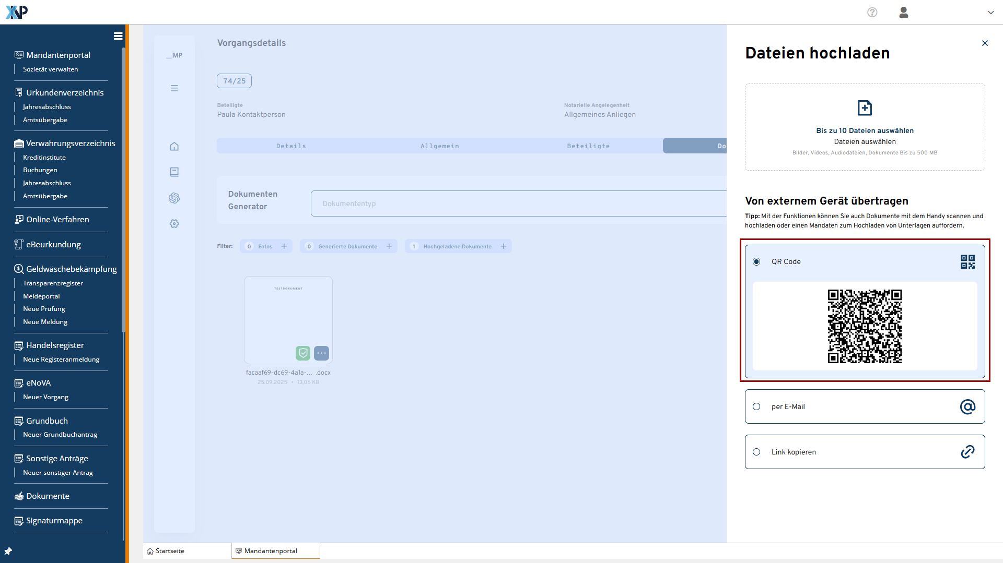This screenshot has width=1003, height=563.
Task: Select the Link kopieren radio option
Action: click(x=756, y=452)
